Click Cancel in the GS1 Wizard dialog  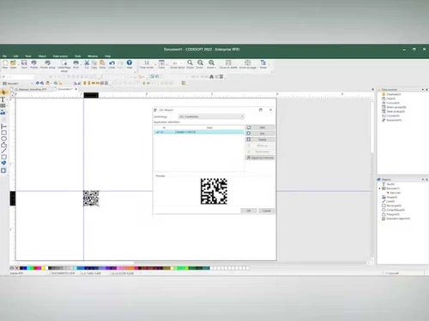click(x=267, y=211)
